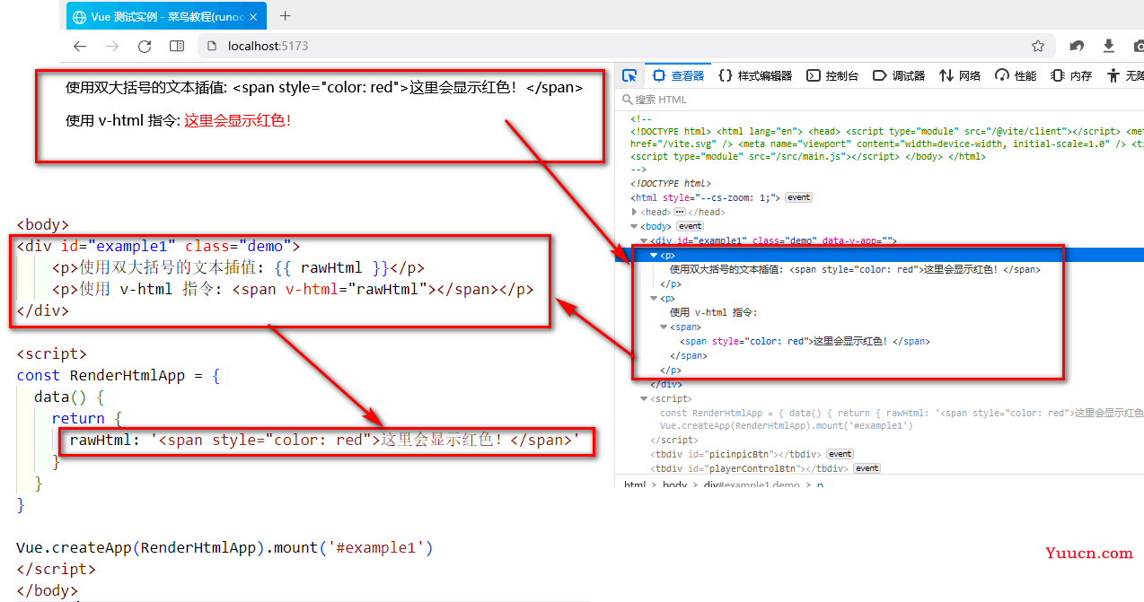1144x602 pixels.
Task: Expand the <head> node
Action: [x=636, y=212]
